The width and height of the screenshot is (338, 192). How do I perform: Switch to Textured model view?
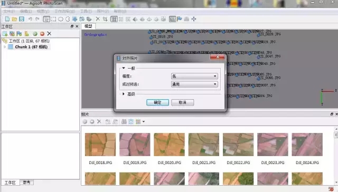tap(156, 19)
